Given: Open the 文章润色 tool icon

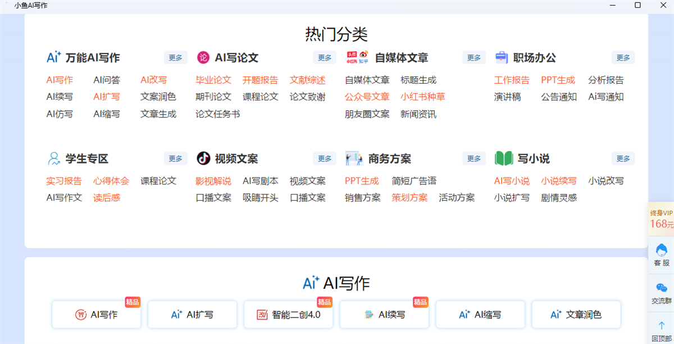Looking at the screenshot, I should click(x=555, y=314).
